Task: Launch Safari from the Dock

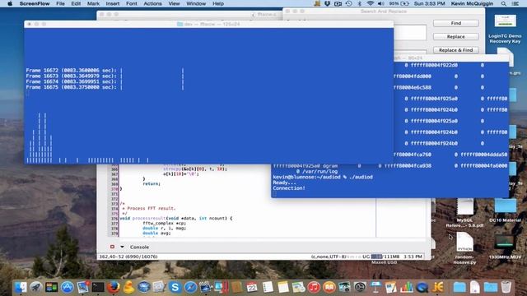Action: tap(190, 287)
